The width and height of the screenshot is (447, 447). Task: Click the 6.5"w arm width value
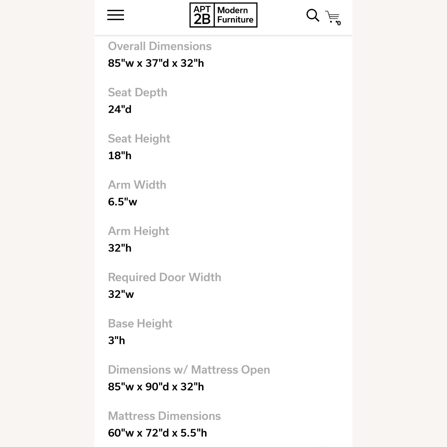tap(122, 202)
